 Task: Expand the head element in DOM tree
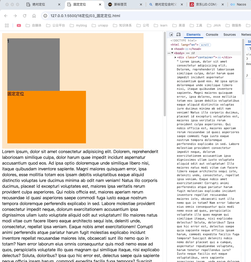(172, 49)
